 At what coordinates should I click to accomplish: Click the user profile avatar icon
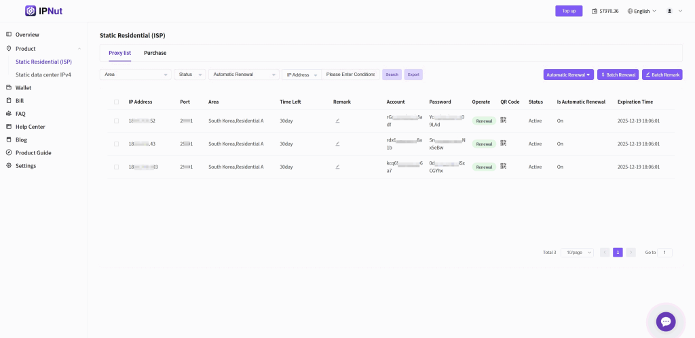669,11
